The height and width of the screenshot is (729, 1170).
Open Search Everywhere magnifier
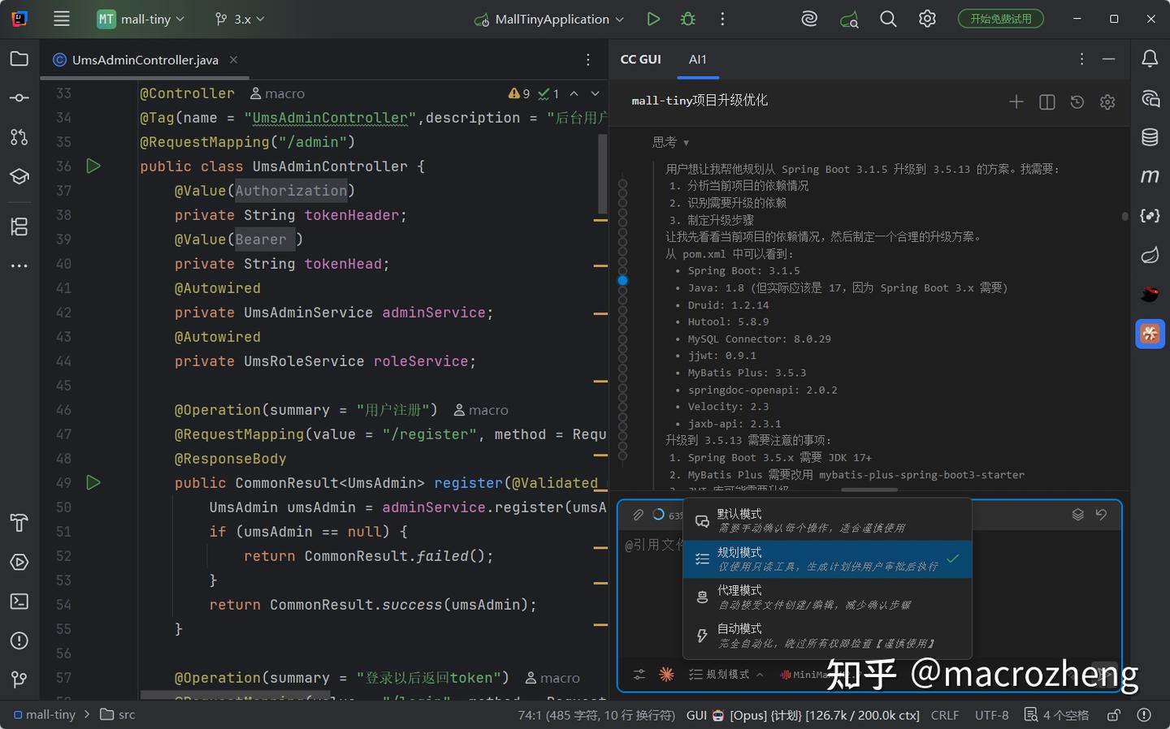coord(888,19)
